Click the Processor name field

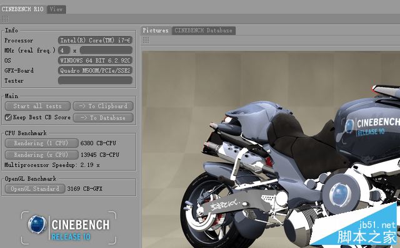pyautogui.click(x=95, y=40)
